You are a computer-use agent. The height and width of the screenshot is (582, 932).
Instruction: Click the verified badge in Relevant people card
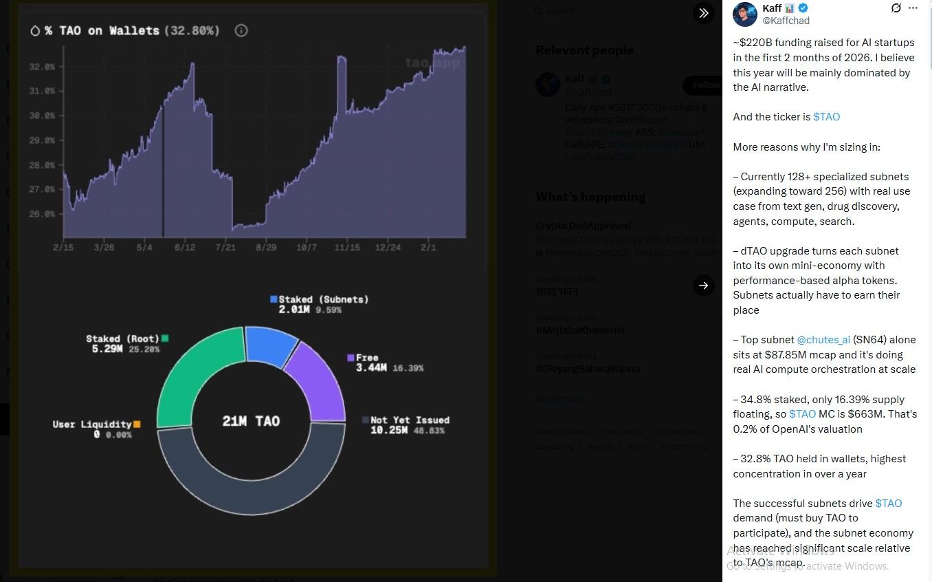(x=605, y=78)
